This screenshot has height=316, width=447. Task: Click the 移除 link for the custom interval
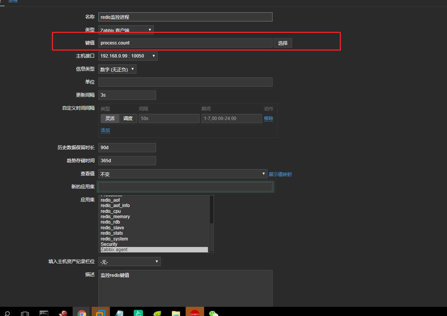[x=269, y=118]
